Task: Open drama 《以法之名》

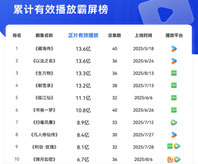Action: (x=44, y=61)
